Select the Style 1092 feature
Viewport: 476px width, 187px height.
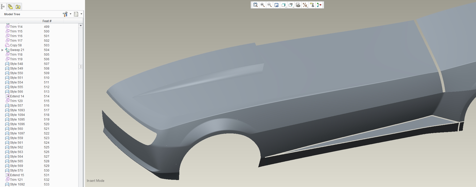click(x=15, y=184)
